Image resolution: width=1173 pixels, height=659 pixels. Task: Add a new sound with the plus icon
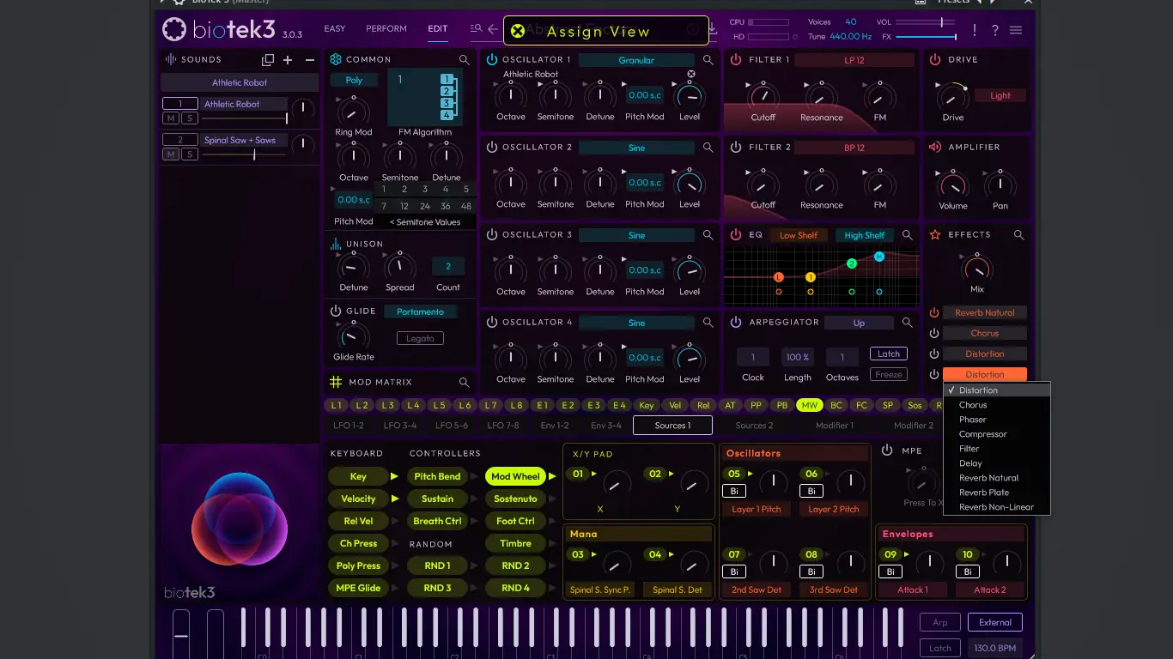pyautogui.click(x=288, y=60)
